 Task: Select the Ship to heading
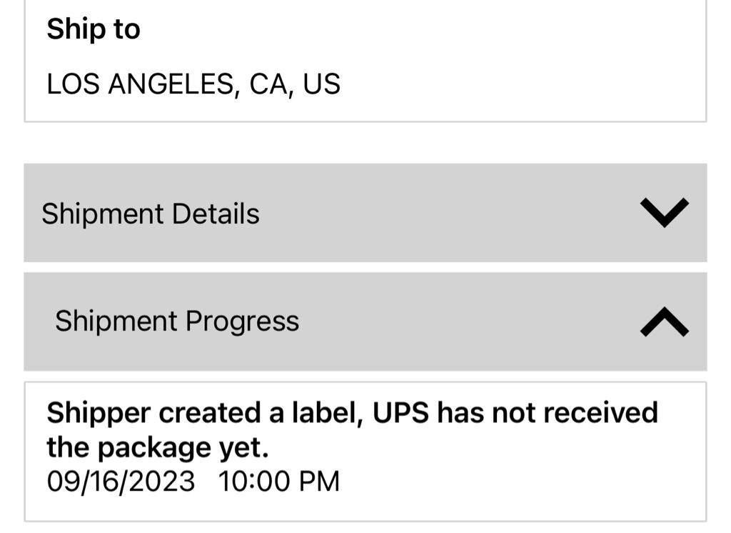pyautogui.click(x=94, y=29)
